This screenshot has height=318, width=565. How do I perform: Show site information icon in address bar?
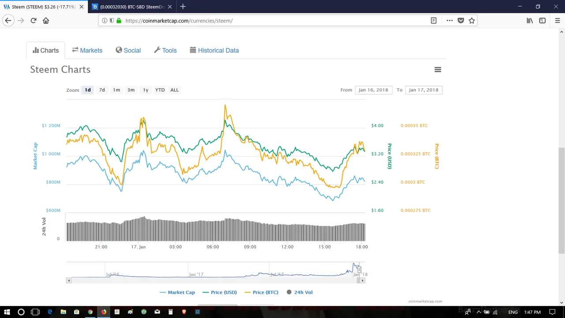(105, 20)
